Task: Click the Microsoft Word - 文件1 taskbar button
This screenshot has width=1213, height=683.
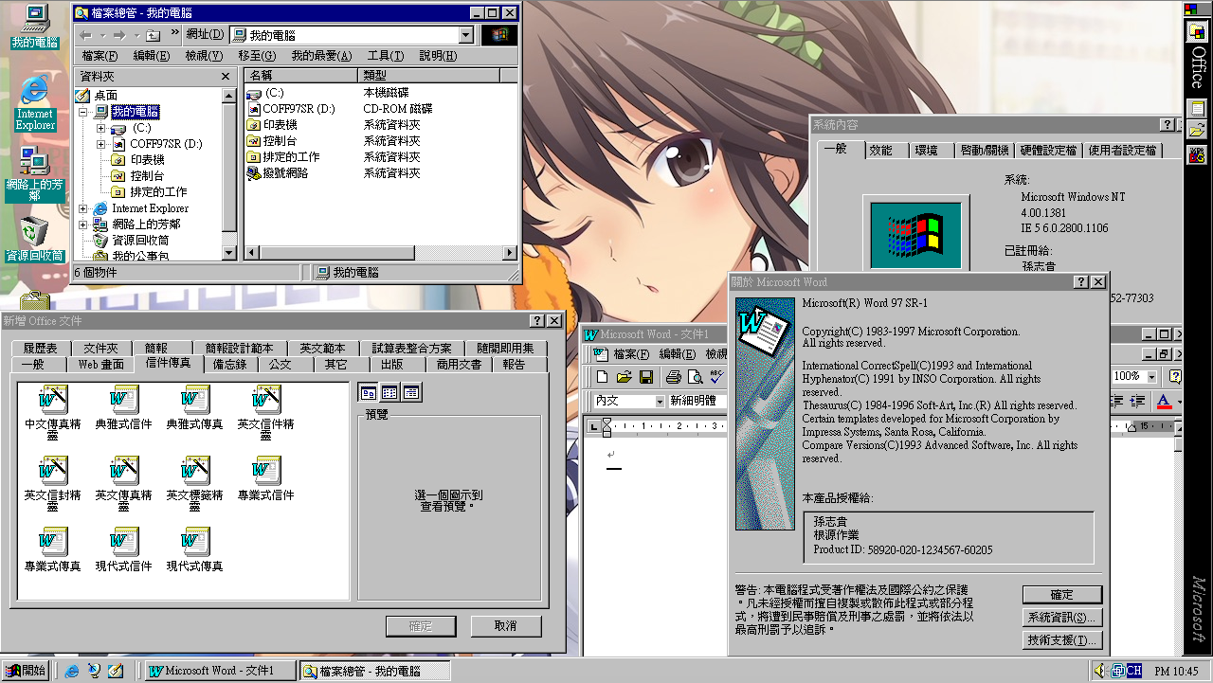Action: pyautogui.click(x=220, y=671)
